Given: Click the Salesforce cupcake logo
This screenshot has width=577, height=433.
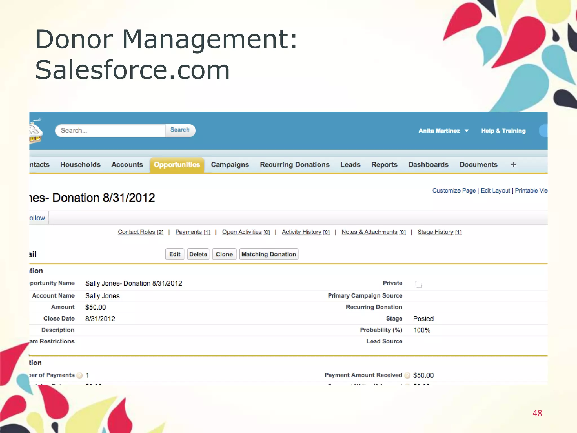Looking at the screenshot, I should pyautogui.click(x=36, y=131).
